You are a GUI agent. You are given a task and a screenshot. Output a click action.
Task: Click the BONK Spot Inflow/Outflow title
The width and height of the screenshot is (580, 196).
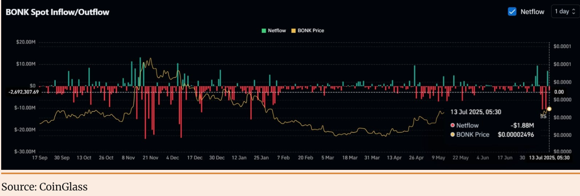coord(57,12)
